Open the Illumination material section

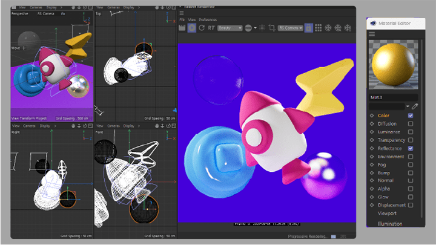pos(390,224)
